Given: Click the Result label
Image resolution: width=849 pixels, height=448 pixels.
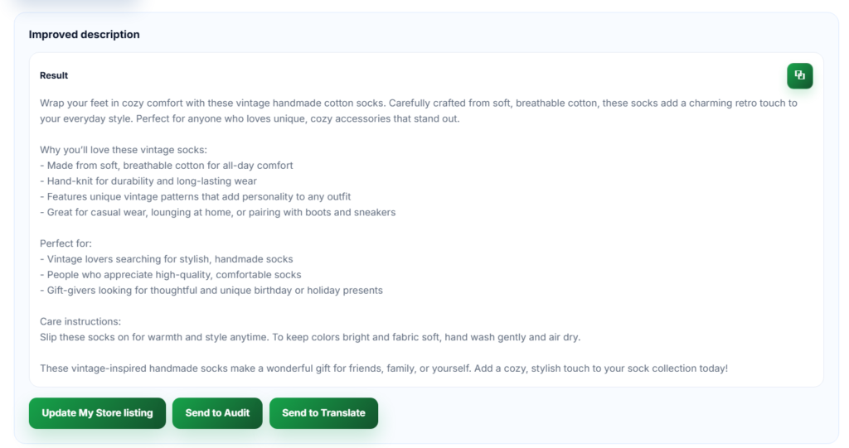Looking at the screenshot, I should [54, 75].
